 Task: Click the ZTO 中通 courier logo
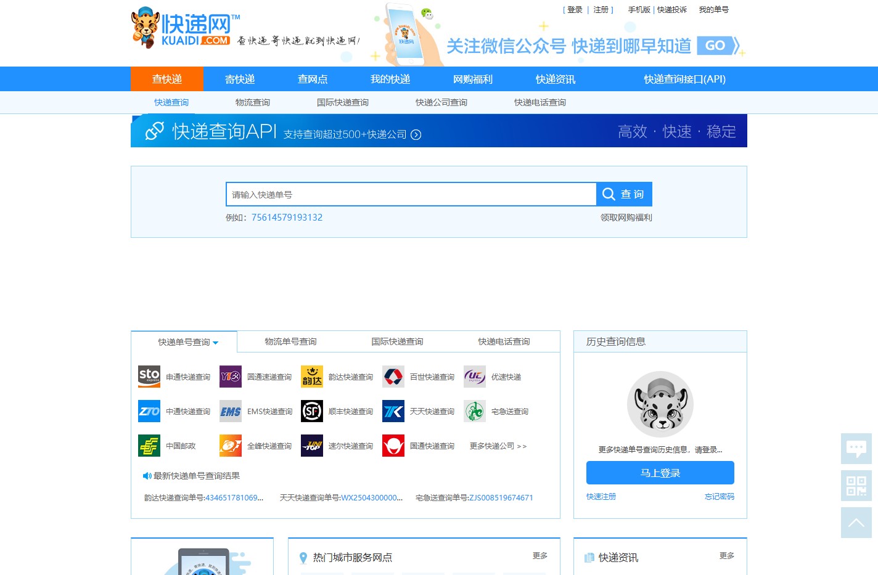pyautogui.click(x=149, y=411)
